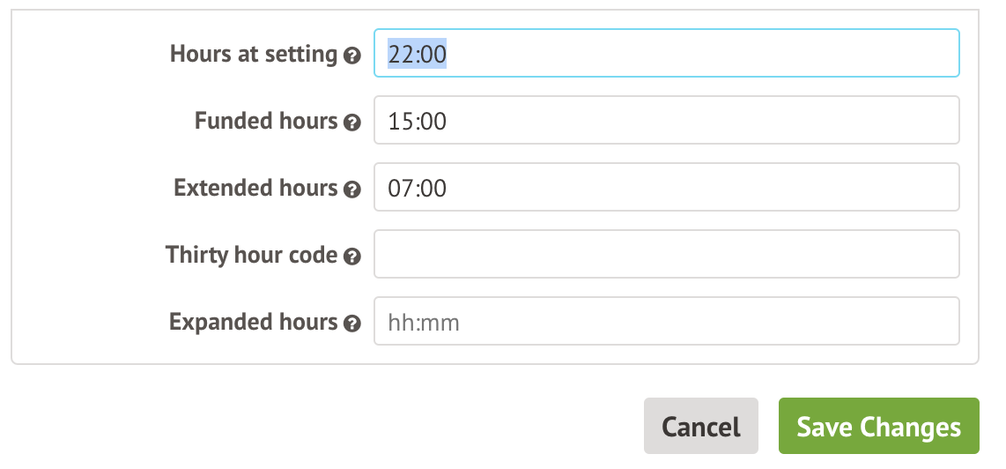1006x469 pixels.
Task: Click the "Funded hours" label
Action: click(x=266, y=121)
